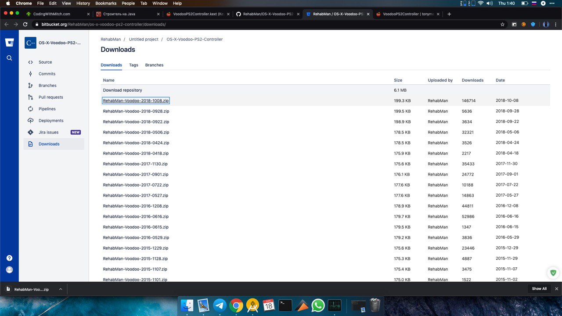Screen dimensions: 562x316
Task: Open Android Studio from the dock
Action: 252,305
